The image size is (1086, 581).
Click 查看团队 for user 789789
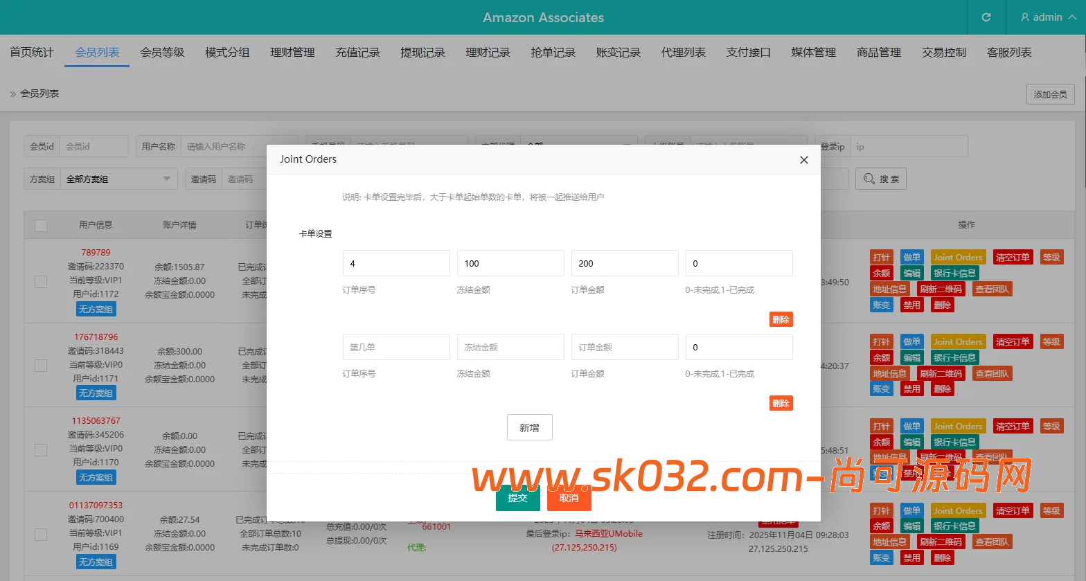click(x=992, y=289)
